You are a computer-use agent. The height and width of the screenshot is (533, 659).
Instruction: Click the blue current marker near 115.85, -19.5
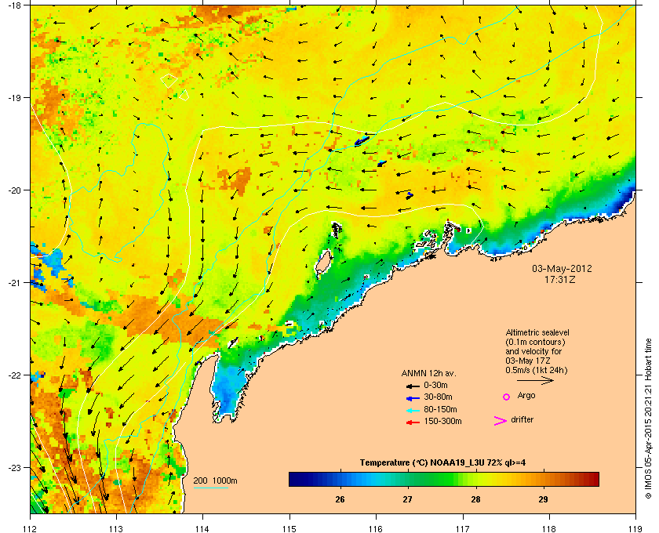(362, 141)
